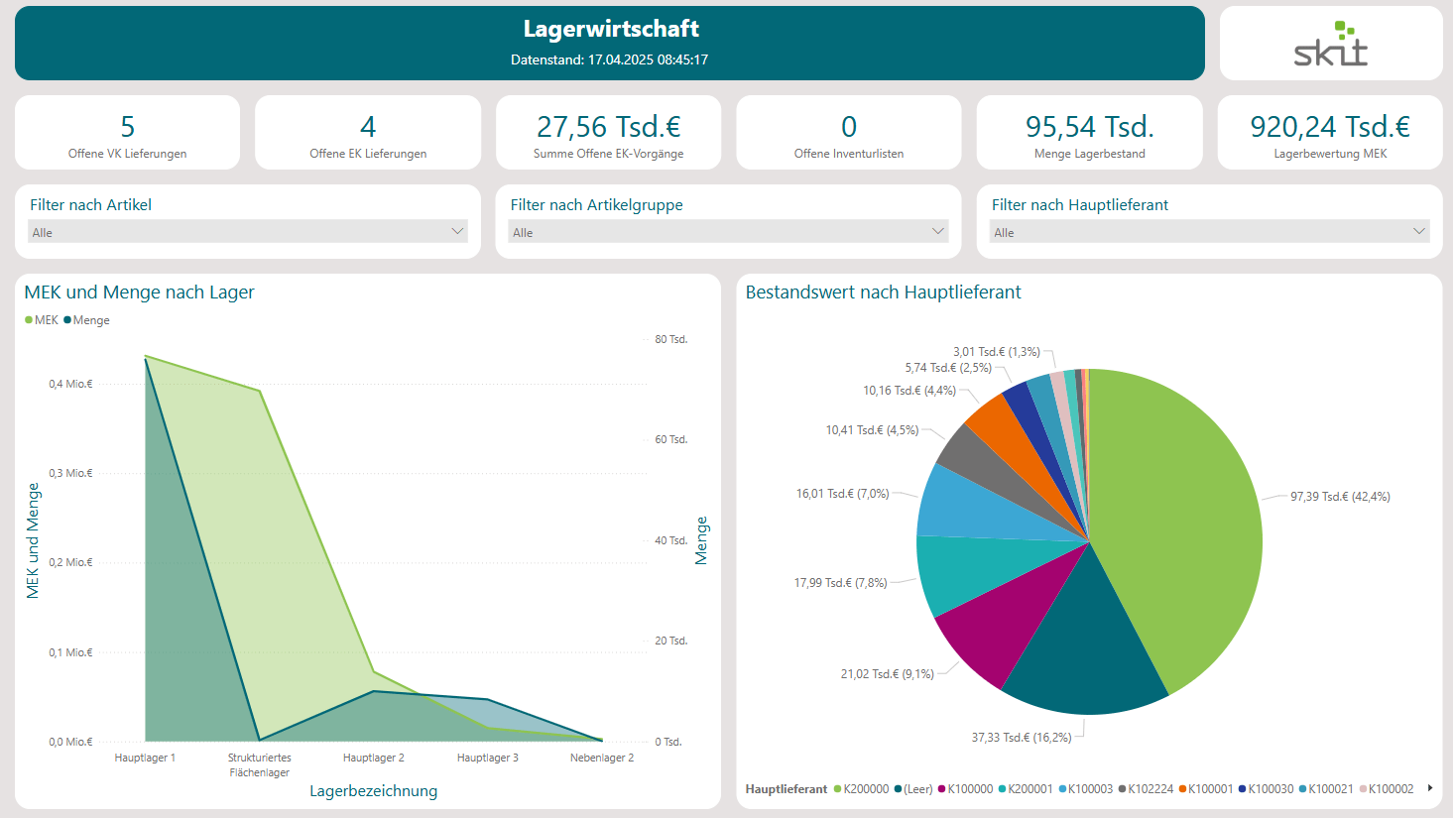The width and height of the screenshot is (1453, 818).
Task: Click the Lagerbewertung MEK KPI card
Action: click(1329, 132)
